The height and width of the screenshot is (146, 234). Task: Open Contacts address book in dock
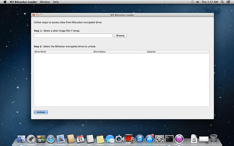(x=71, y=139)
